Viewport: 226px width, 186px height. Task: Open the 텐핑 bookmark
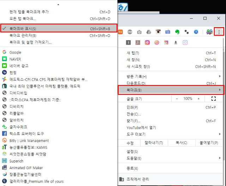[x=59, y=73]
